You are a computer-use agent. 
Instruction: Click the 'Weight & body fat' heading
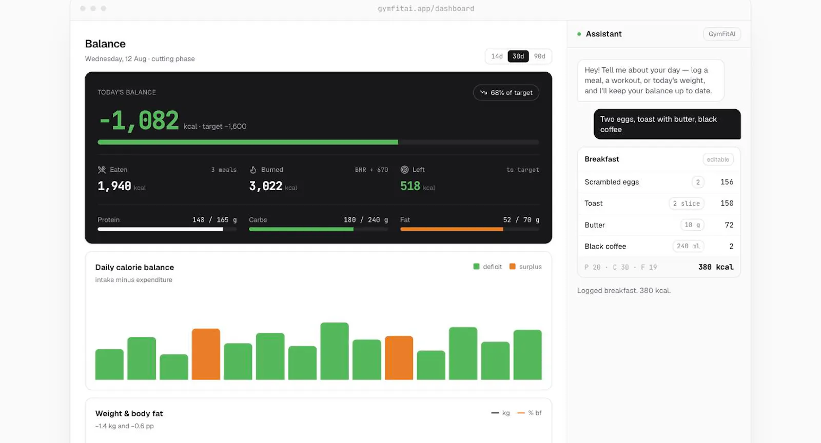tap(129, 414)
